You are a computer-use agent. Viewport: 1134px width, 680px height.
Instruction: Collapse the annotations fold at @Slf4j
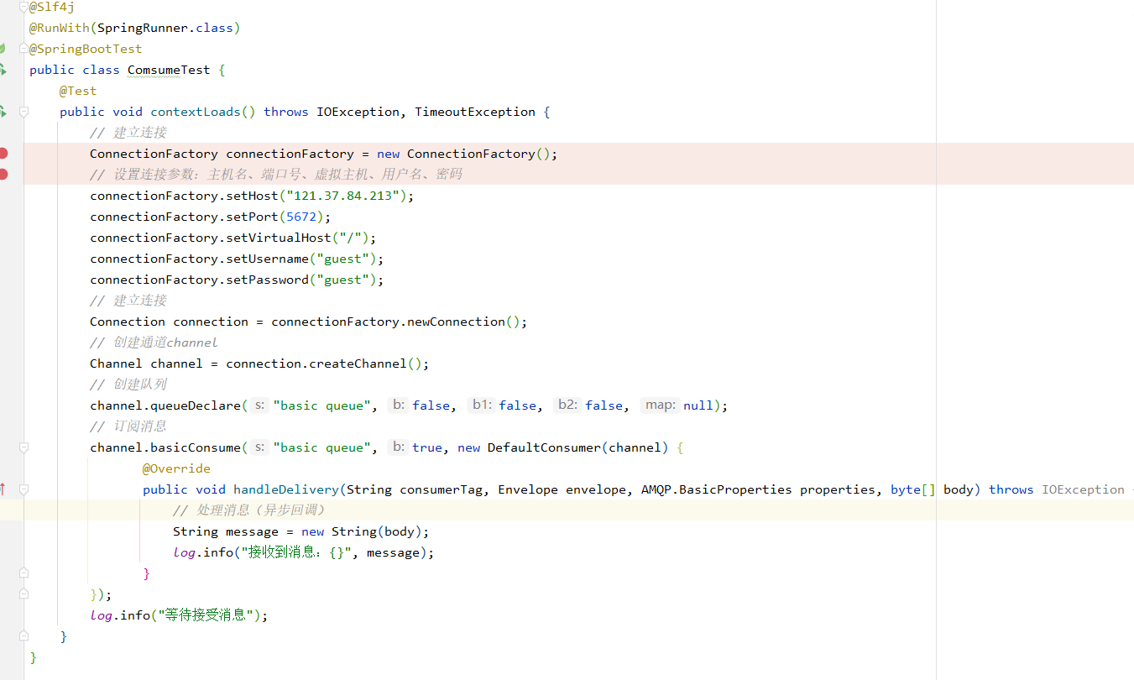24,7
